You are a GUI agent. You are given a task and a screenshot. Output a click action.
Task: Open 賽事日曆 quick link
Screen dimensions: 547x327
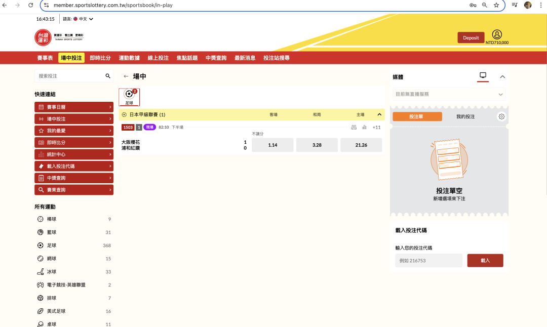coord(74,107)
